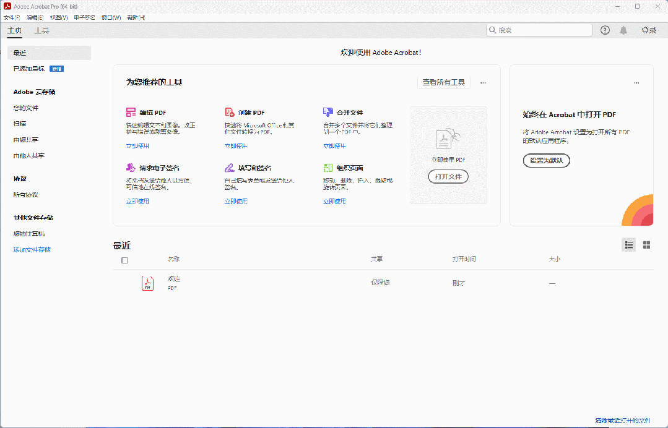Image resolution: width=668 pixels, height=428 pixels.
Task: Click the 名称 column header
Action: tap(173, 259)
